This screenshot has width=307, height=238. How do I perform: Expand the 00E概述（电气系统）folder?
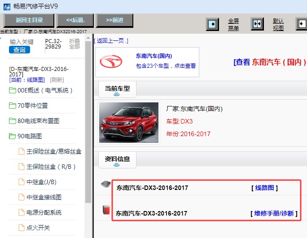tap(45, 91)
